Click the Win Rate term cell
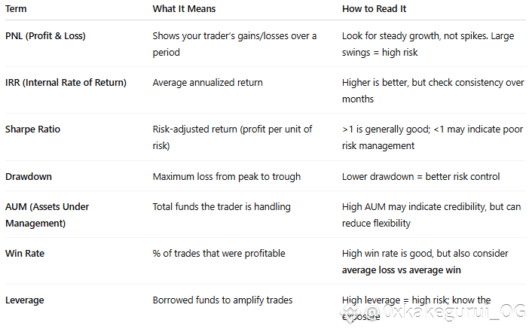Viewport: 532px width, 332px height. (25, 254)
